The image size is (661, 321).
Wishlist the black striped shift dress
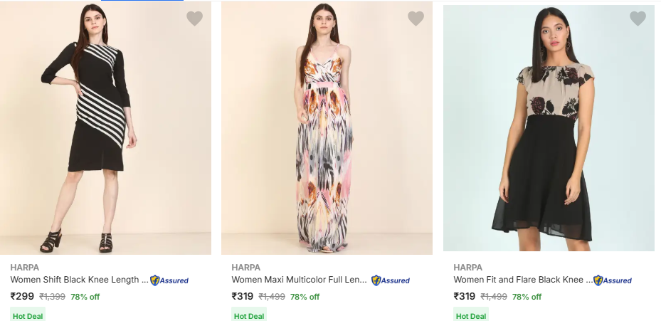point(194,19)
